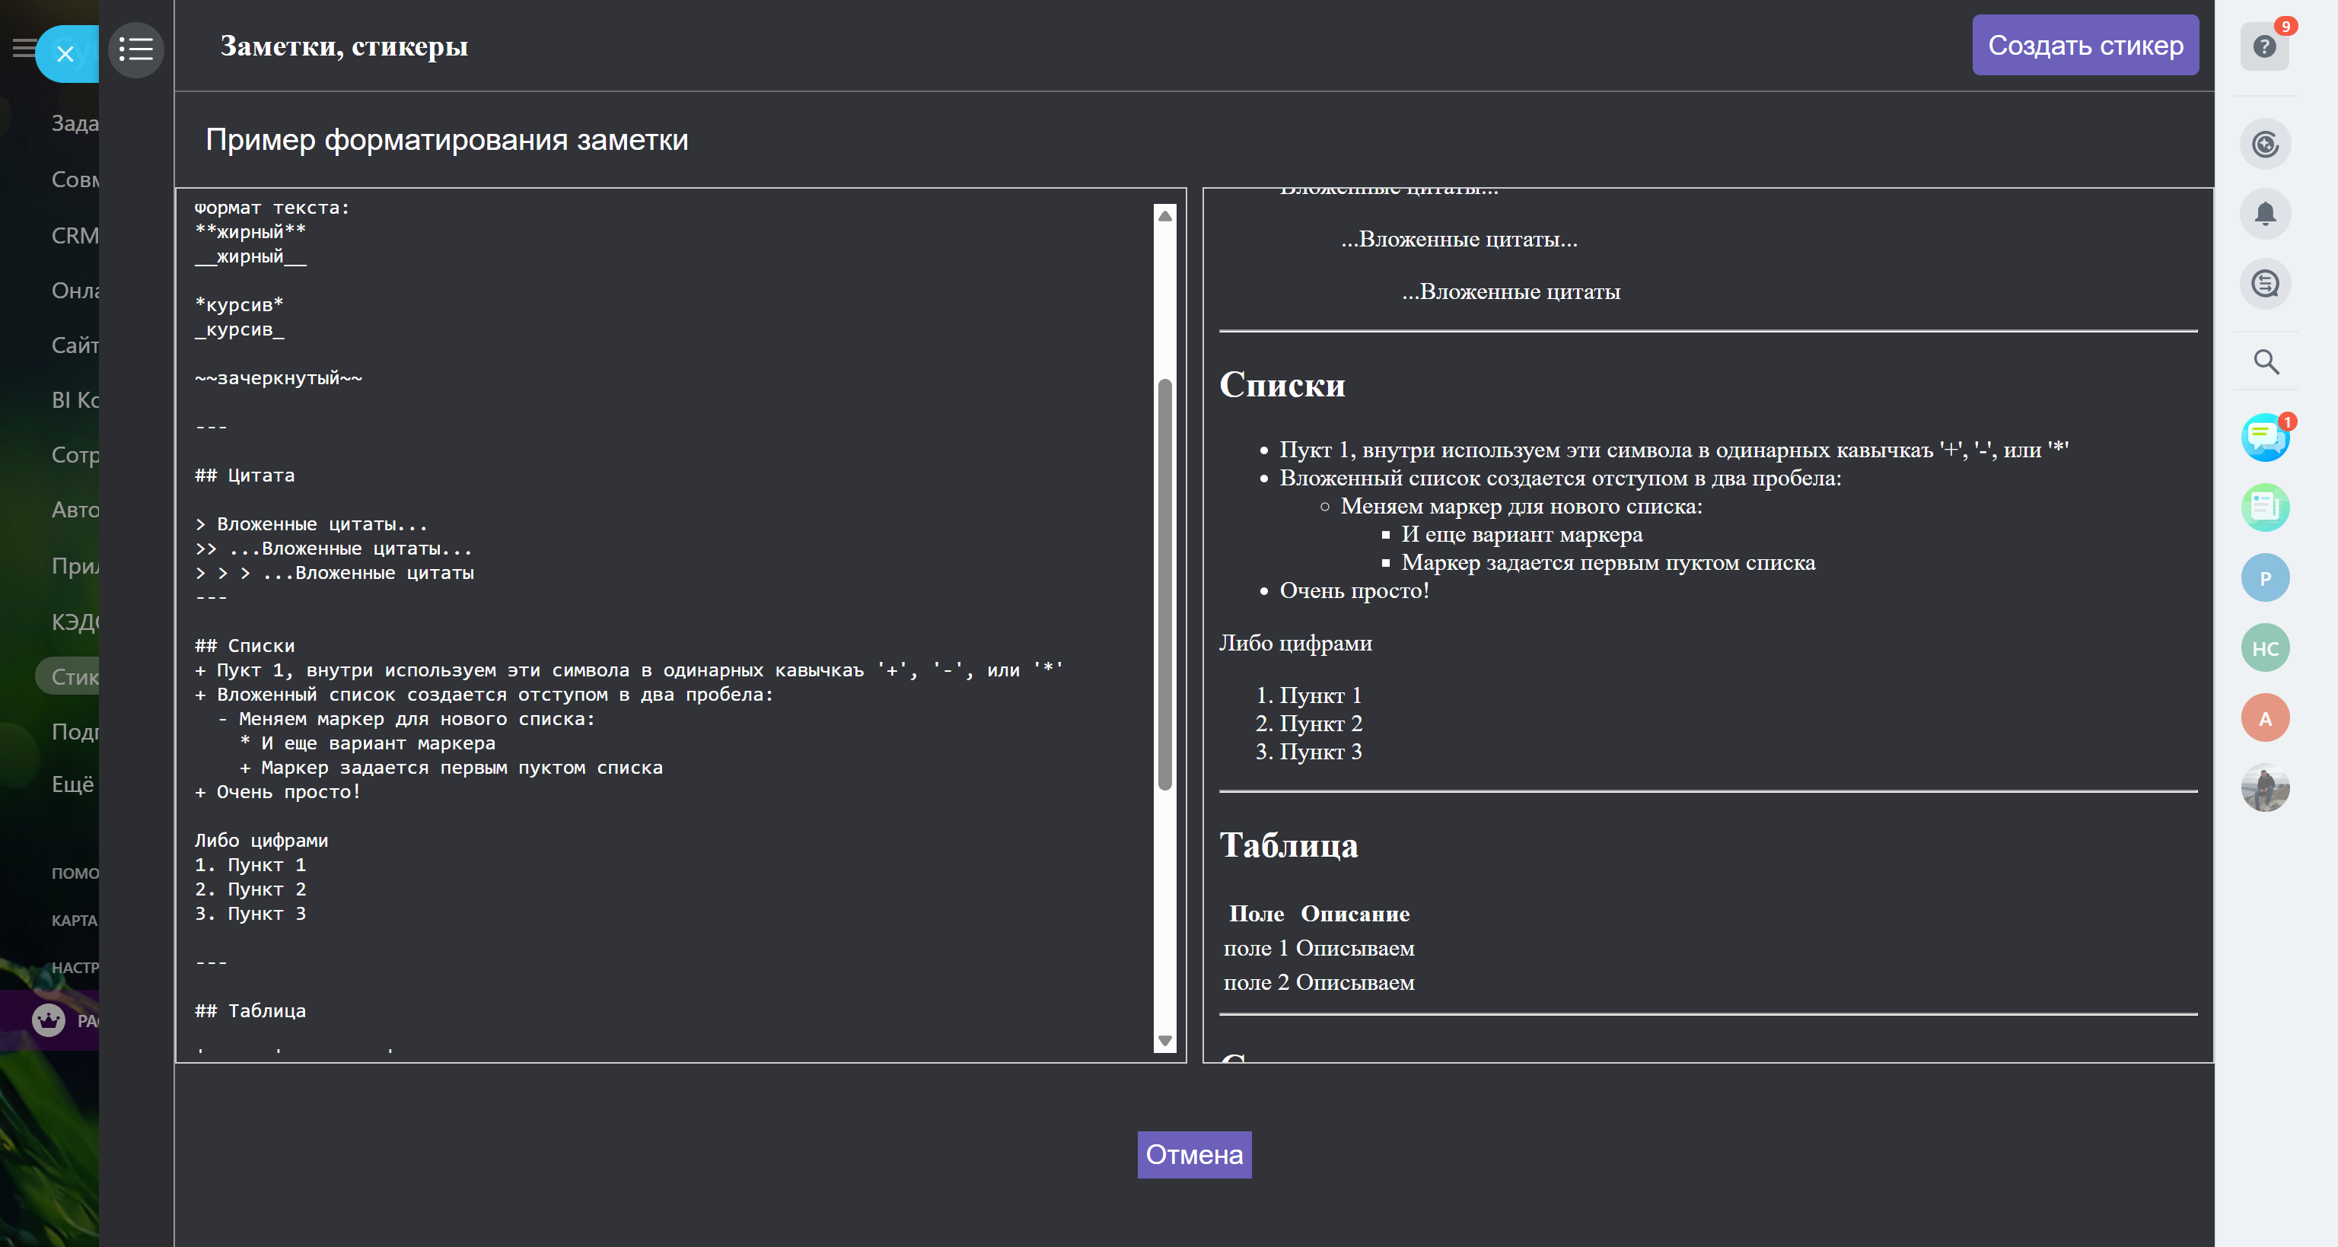Open the user avatar labeled HC

coord(2266,648)
